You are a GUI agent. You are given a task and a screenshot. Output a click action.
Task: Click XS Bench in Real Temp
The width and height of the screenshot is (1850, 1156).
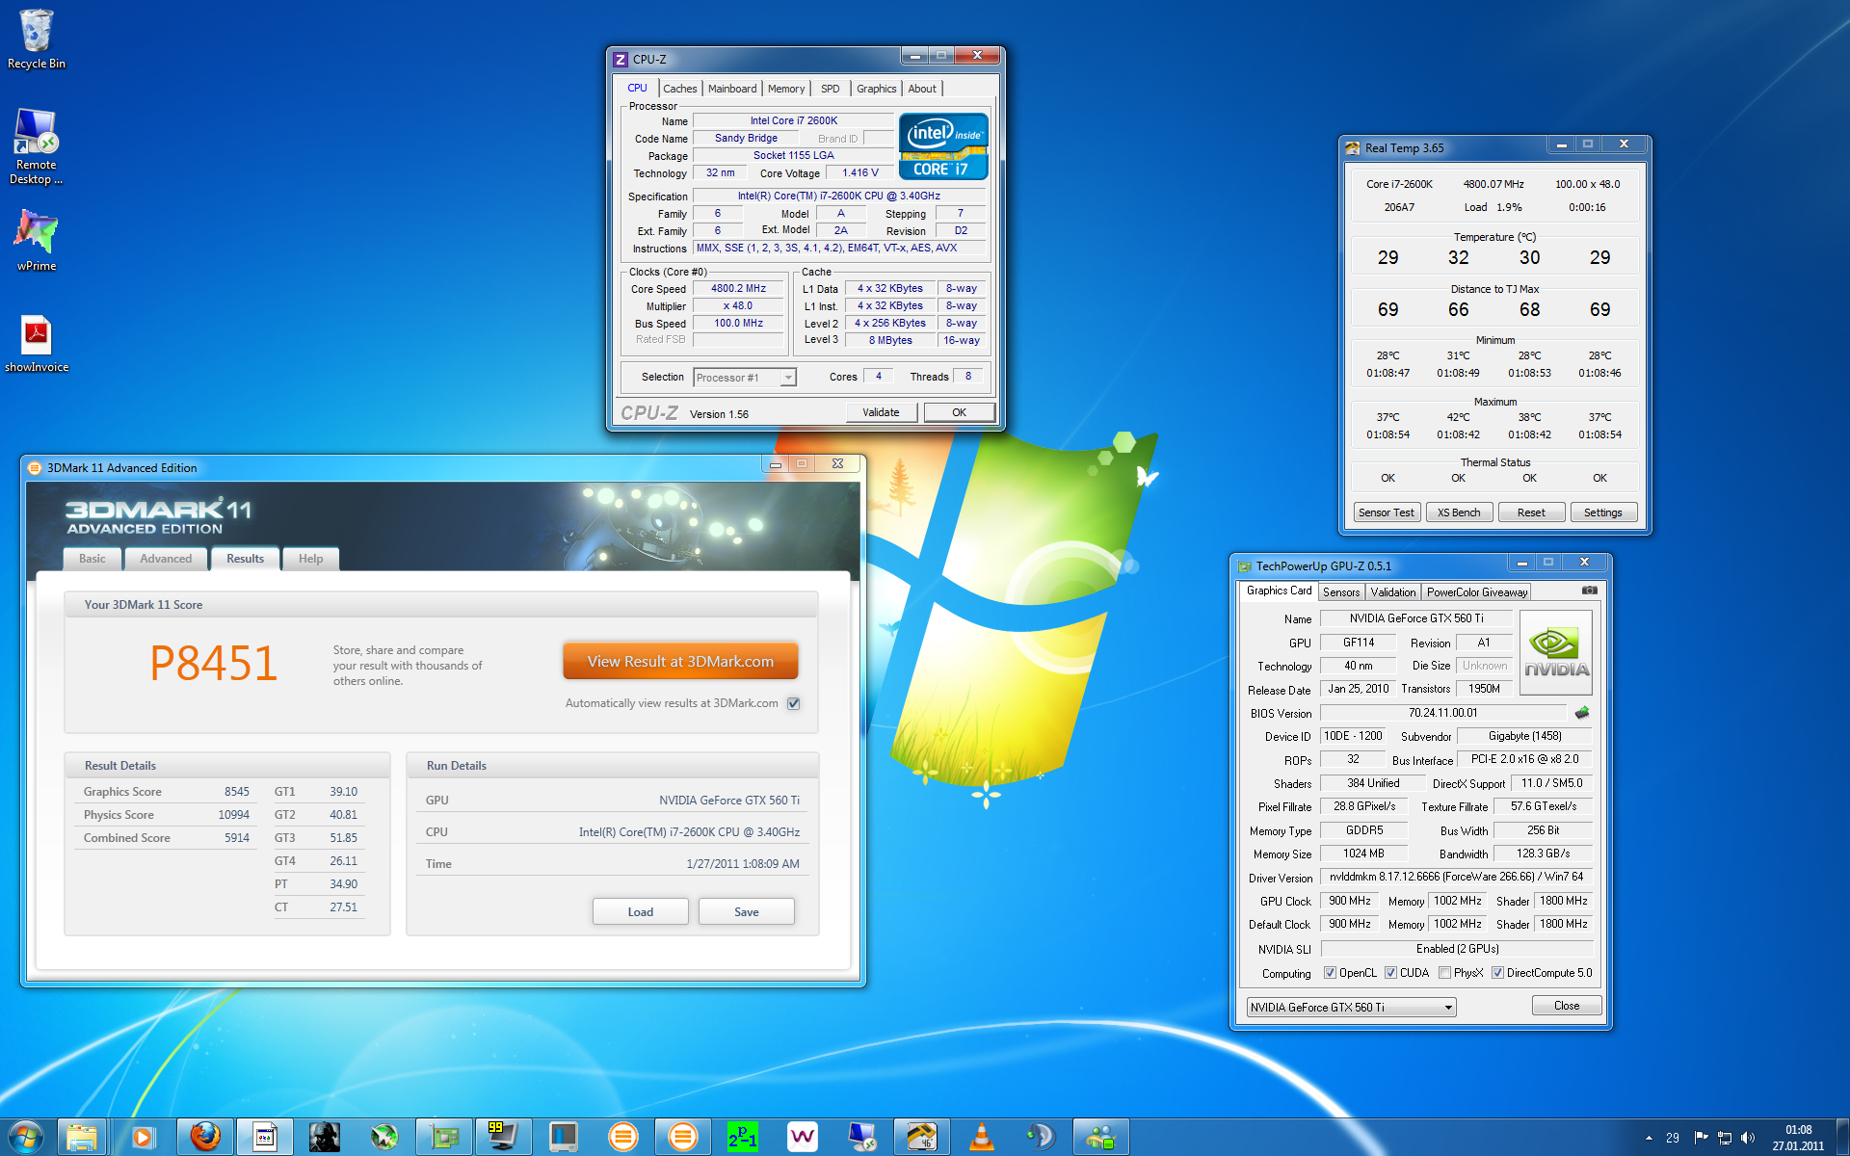coord(1459,512)
